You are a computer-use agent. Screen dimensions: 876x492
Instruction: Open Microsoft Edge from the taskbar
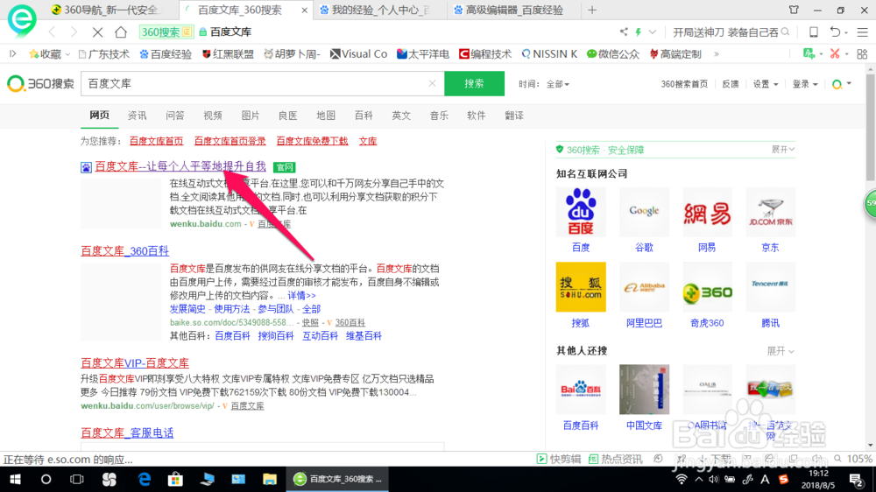(145, 479)
